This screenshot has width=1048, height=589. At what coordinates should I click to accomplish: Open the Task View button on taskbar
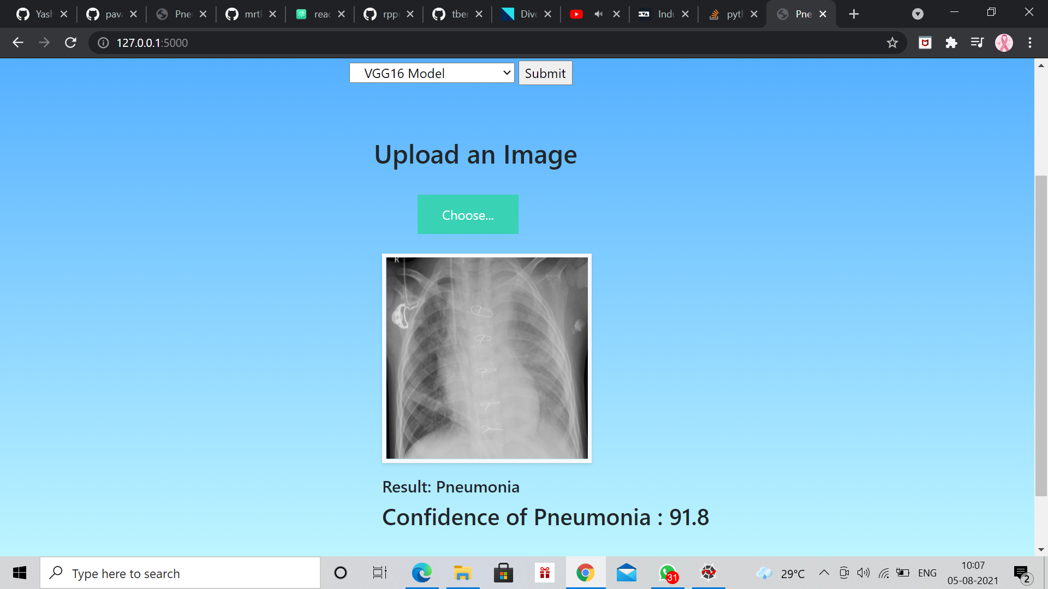coord(379,573)
